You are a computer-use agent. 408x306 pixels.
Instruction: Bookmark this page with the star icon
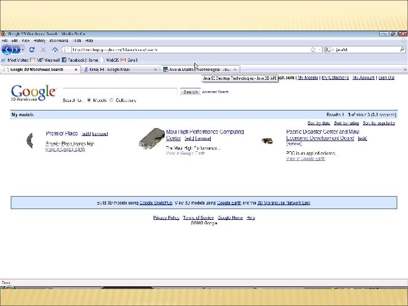pos(313,49)
